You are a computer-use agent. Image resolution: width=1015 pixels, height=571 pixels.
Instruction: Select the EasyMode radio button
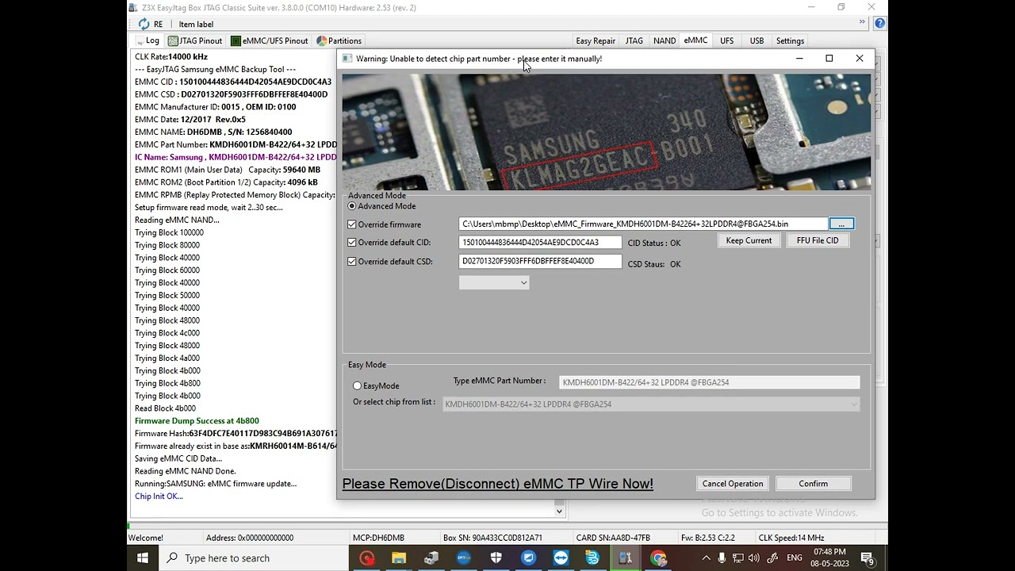click(x=357, y=385)
